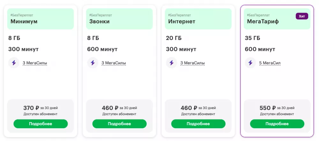The width and height of the screenshot is (319, 141).
Task: Click the lightning icon in Звонки card
Action: pyautogui.click(x=93, y=63)
